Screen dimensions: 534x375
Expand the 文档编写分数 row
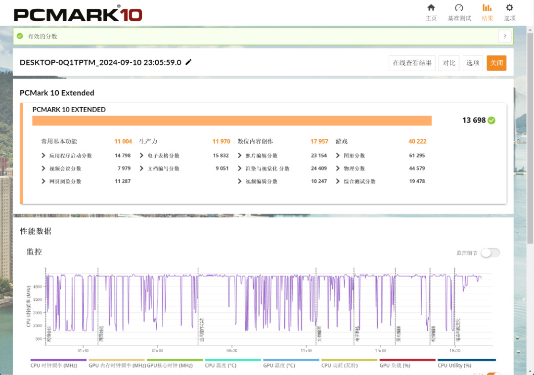[x=141, y=168]
